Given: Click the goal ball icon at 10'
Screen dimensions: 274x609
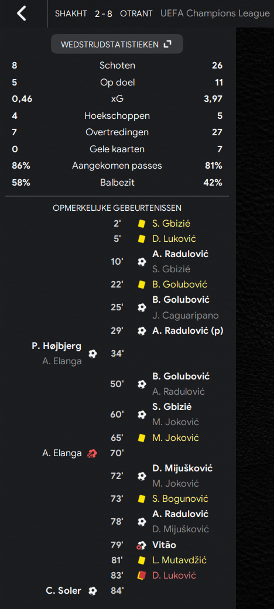Looking at the screenshot, I should 142,261.
